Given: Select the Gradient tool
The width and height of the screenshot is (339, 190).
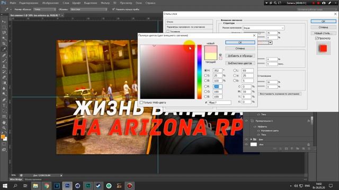Looking at the screenshot, I should [x=4, y=83].
